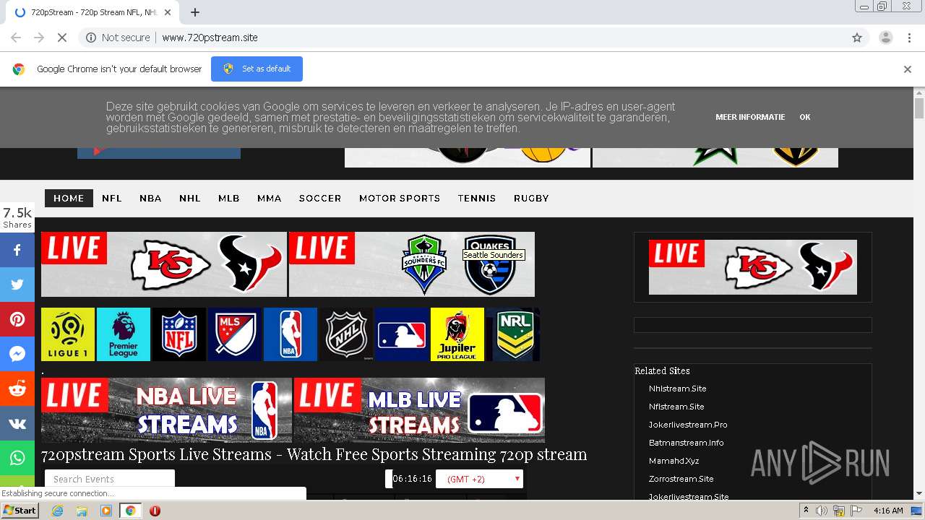Share page via Facebook icon

(17, 250)
